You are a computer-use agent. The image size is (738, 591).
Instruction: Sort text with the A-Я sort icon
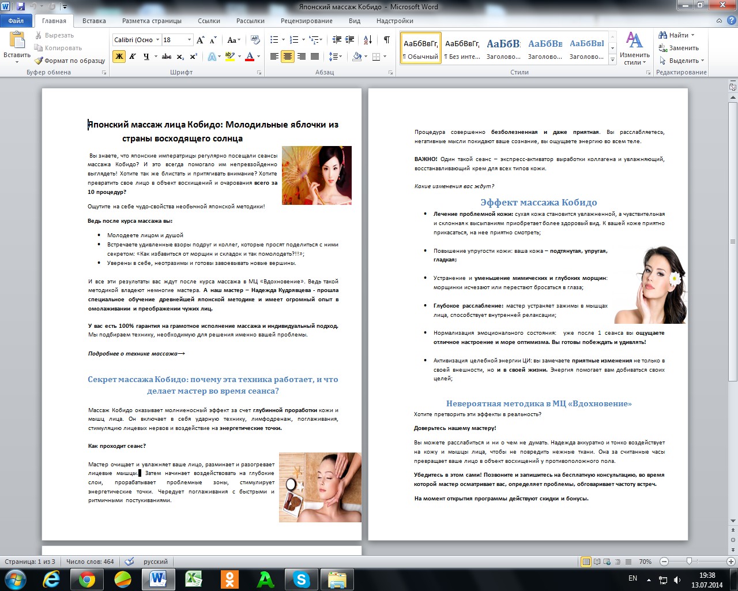click(x=368, y=40)
